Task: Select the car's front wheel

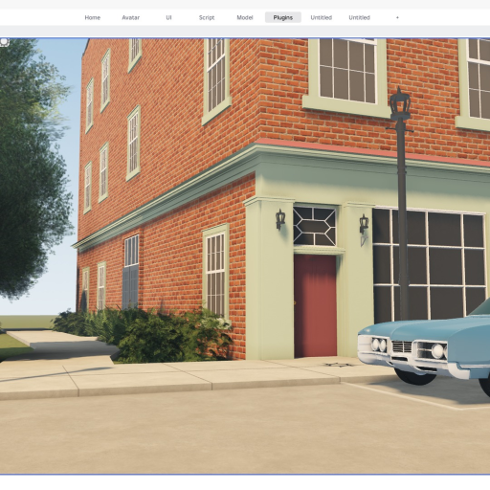Action: pos(414,376)
